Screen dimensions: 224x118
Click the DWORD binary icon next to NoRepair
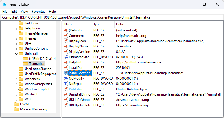tap(66, 83)
